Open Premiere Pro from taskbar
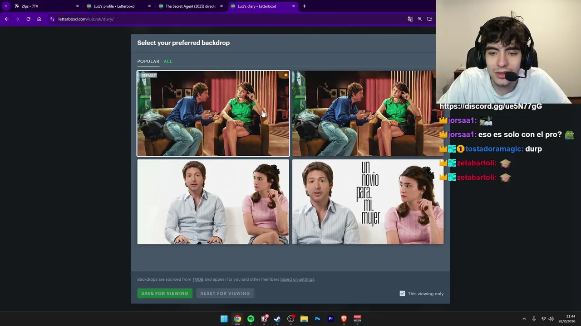This screenshot has width=581, height=326. (331, 319)
